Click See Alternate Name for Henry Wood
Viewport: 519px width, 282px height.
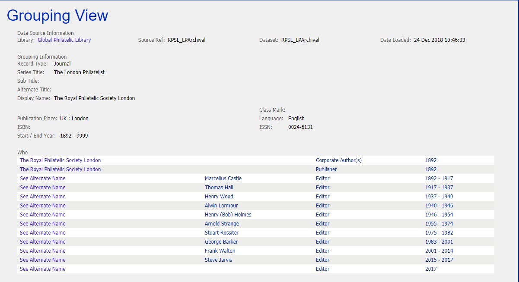pyautogui.click(x=43, y=197)
